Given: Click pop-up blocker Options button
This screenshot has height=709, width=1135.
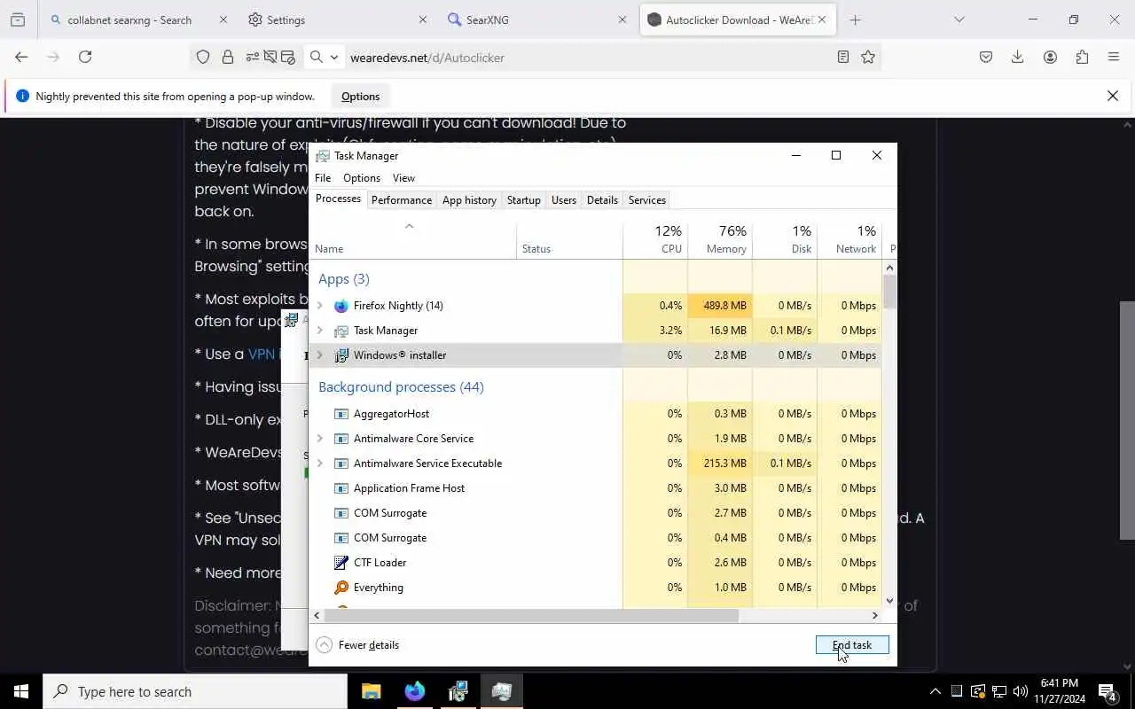Looking at the screenshot, I should click(360, 97).
